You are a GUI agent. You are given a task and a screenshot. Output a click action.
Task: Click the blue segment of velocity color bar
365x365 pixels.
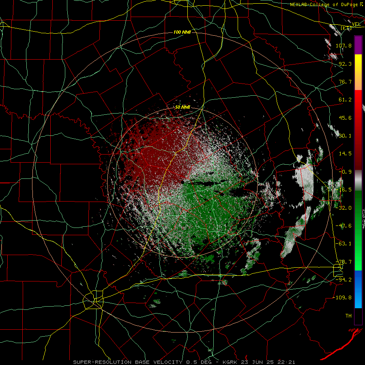(358, 289)
